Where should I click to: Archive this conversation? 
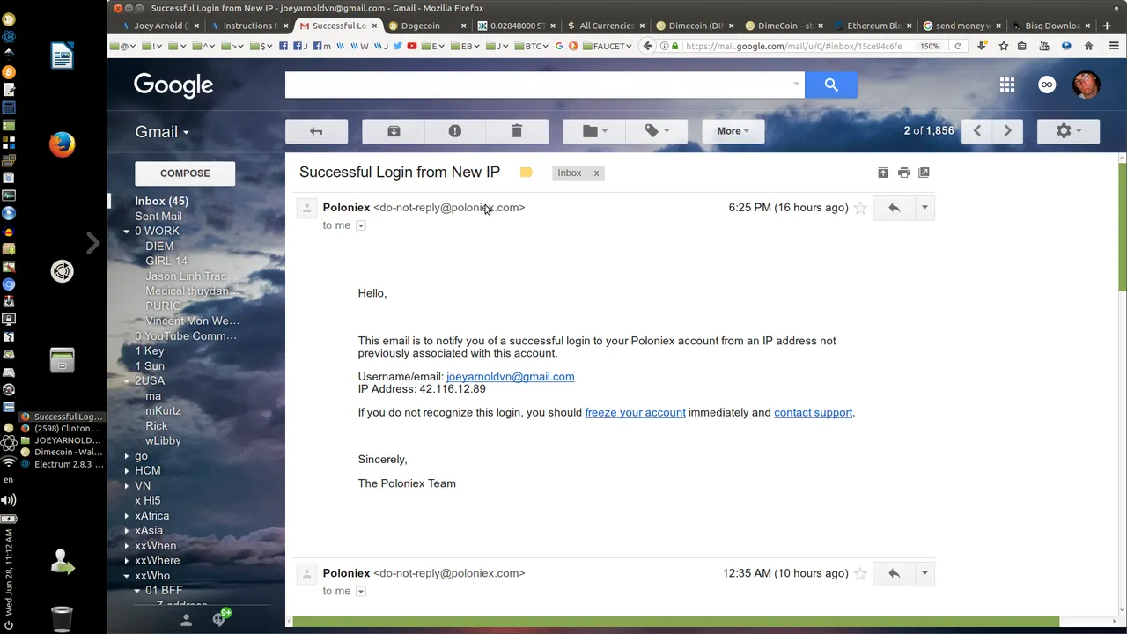pyautogui.click(x=394, y=131)
